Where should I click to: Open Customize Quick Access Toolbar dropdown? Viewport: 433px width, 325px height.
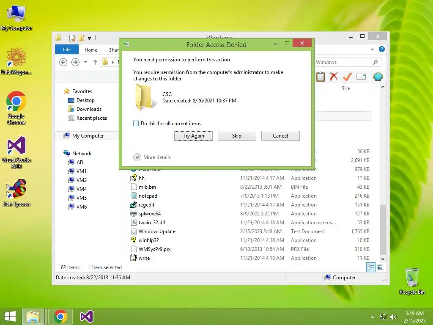(90, 39)
